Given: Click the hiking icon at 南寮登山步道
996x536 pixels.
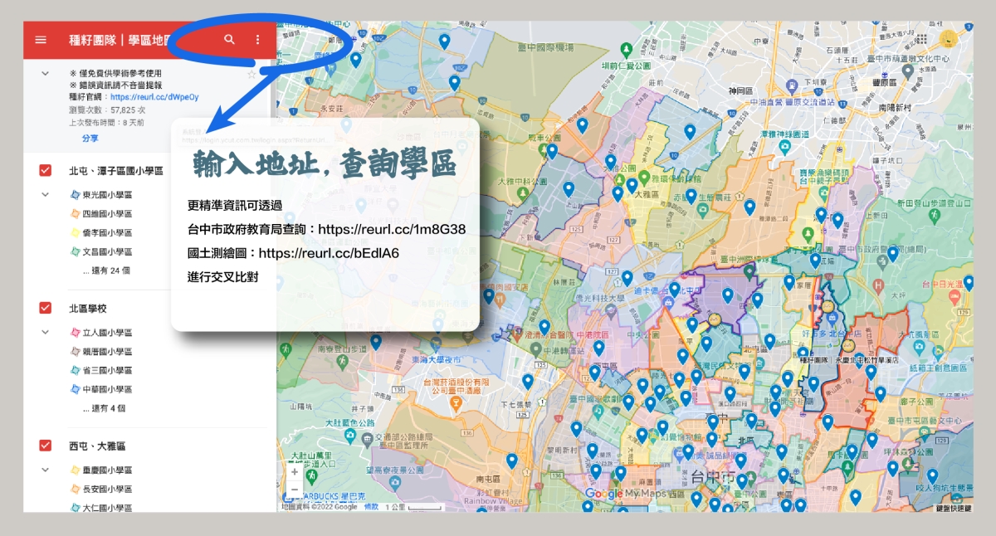Looking at the screenshot, I should click(342, 361).
